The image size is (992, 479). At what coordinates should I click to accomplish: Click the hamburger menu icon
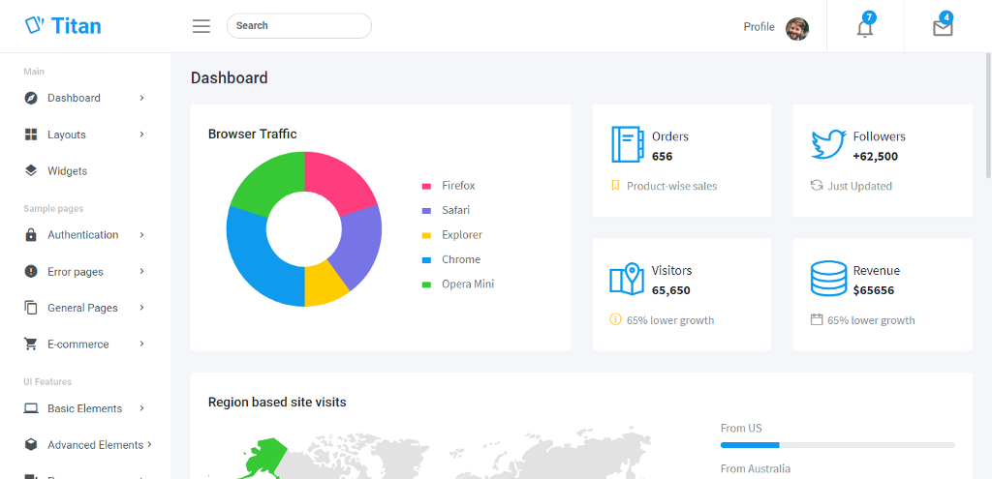click(x=201, y=26)
